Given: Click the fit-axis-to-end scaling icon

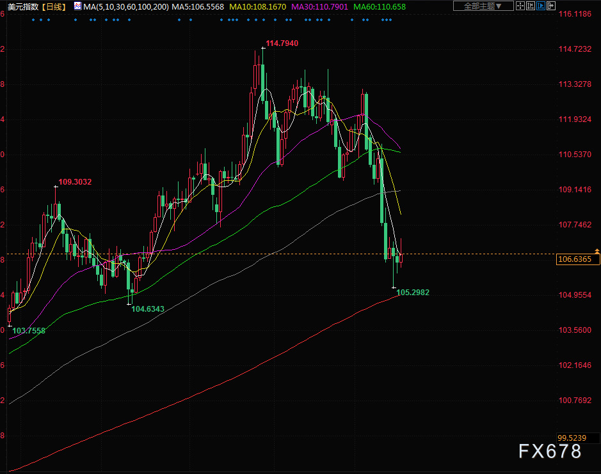Looking at the screenshot, I should [531, 6].
